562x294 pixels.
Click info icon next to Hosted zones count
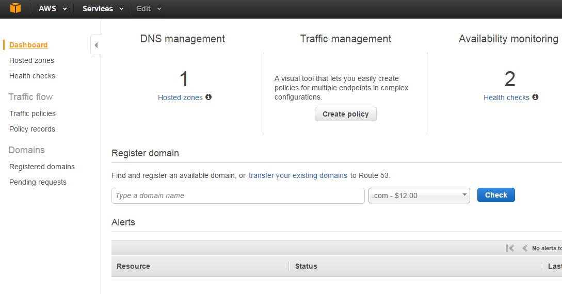[x=208, y=97]
